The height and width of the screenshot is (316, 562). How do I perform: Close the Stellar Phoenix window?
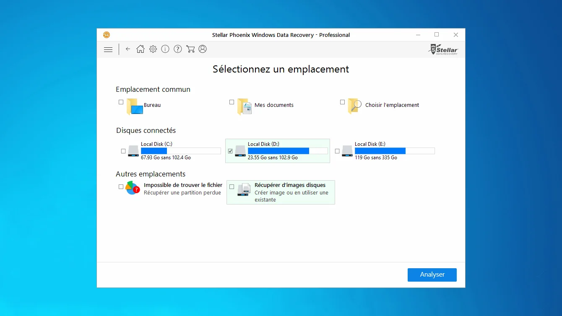[455, 35]
